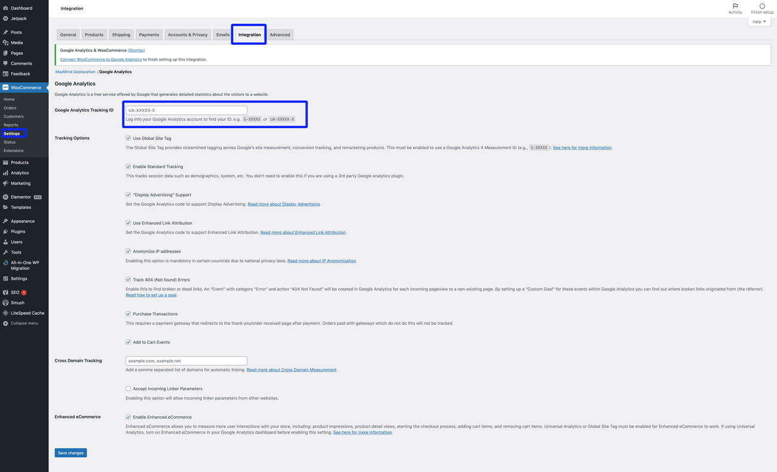Click the Elementor icon in sidebar
Viewport: 777px width, 472px height.
(x=5, y=197)
